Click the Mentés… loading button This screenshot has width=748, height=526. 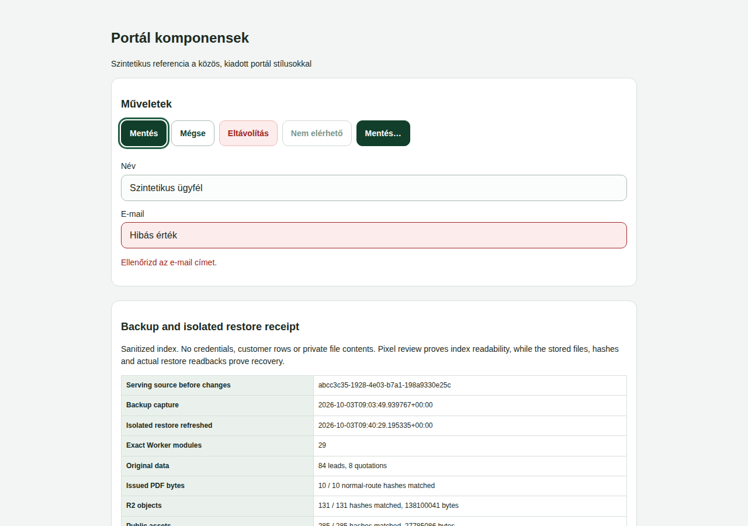[383, 133]
